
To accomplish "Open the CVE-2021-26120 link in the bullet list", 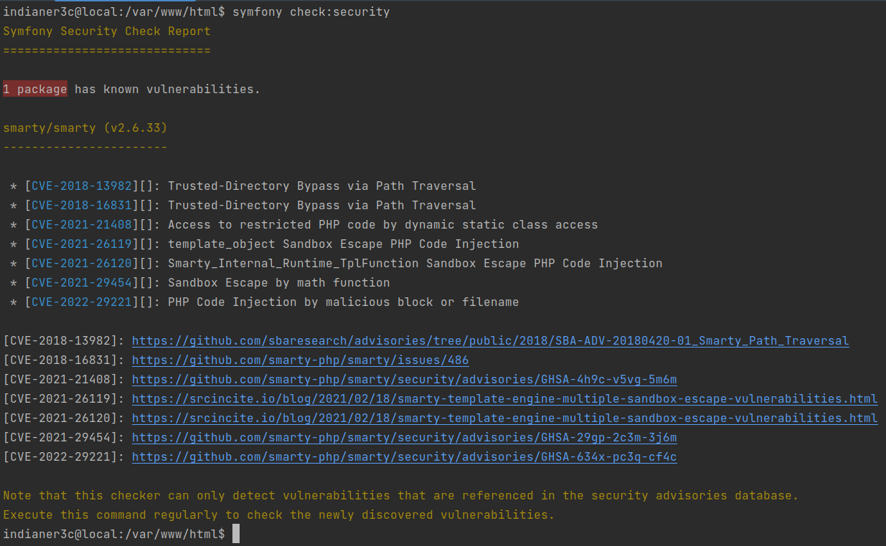I will (82, 264).
